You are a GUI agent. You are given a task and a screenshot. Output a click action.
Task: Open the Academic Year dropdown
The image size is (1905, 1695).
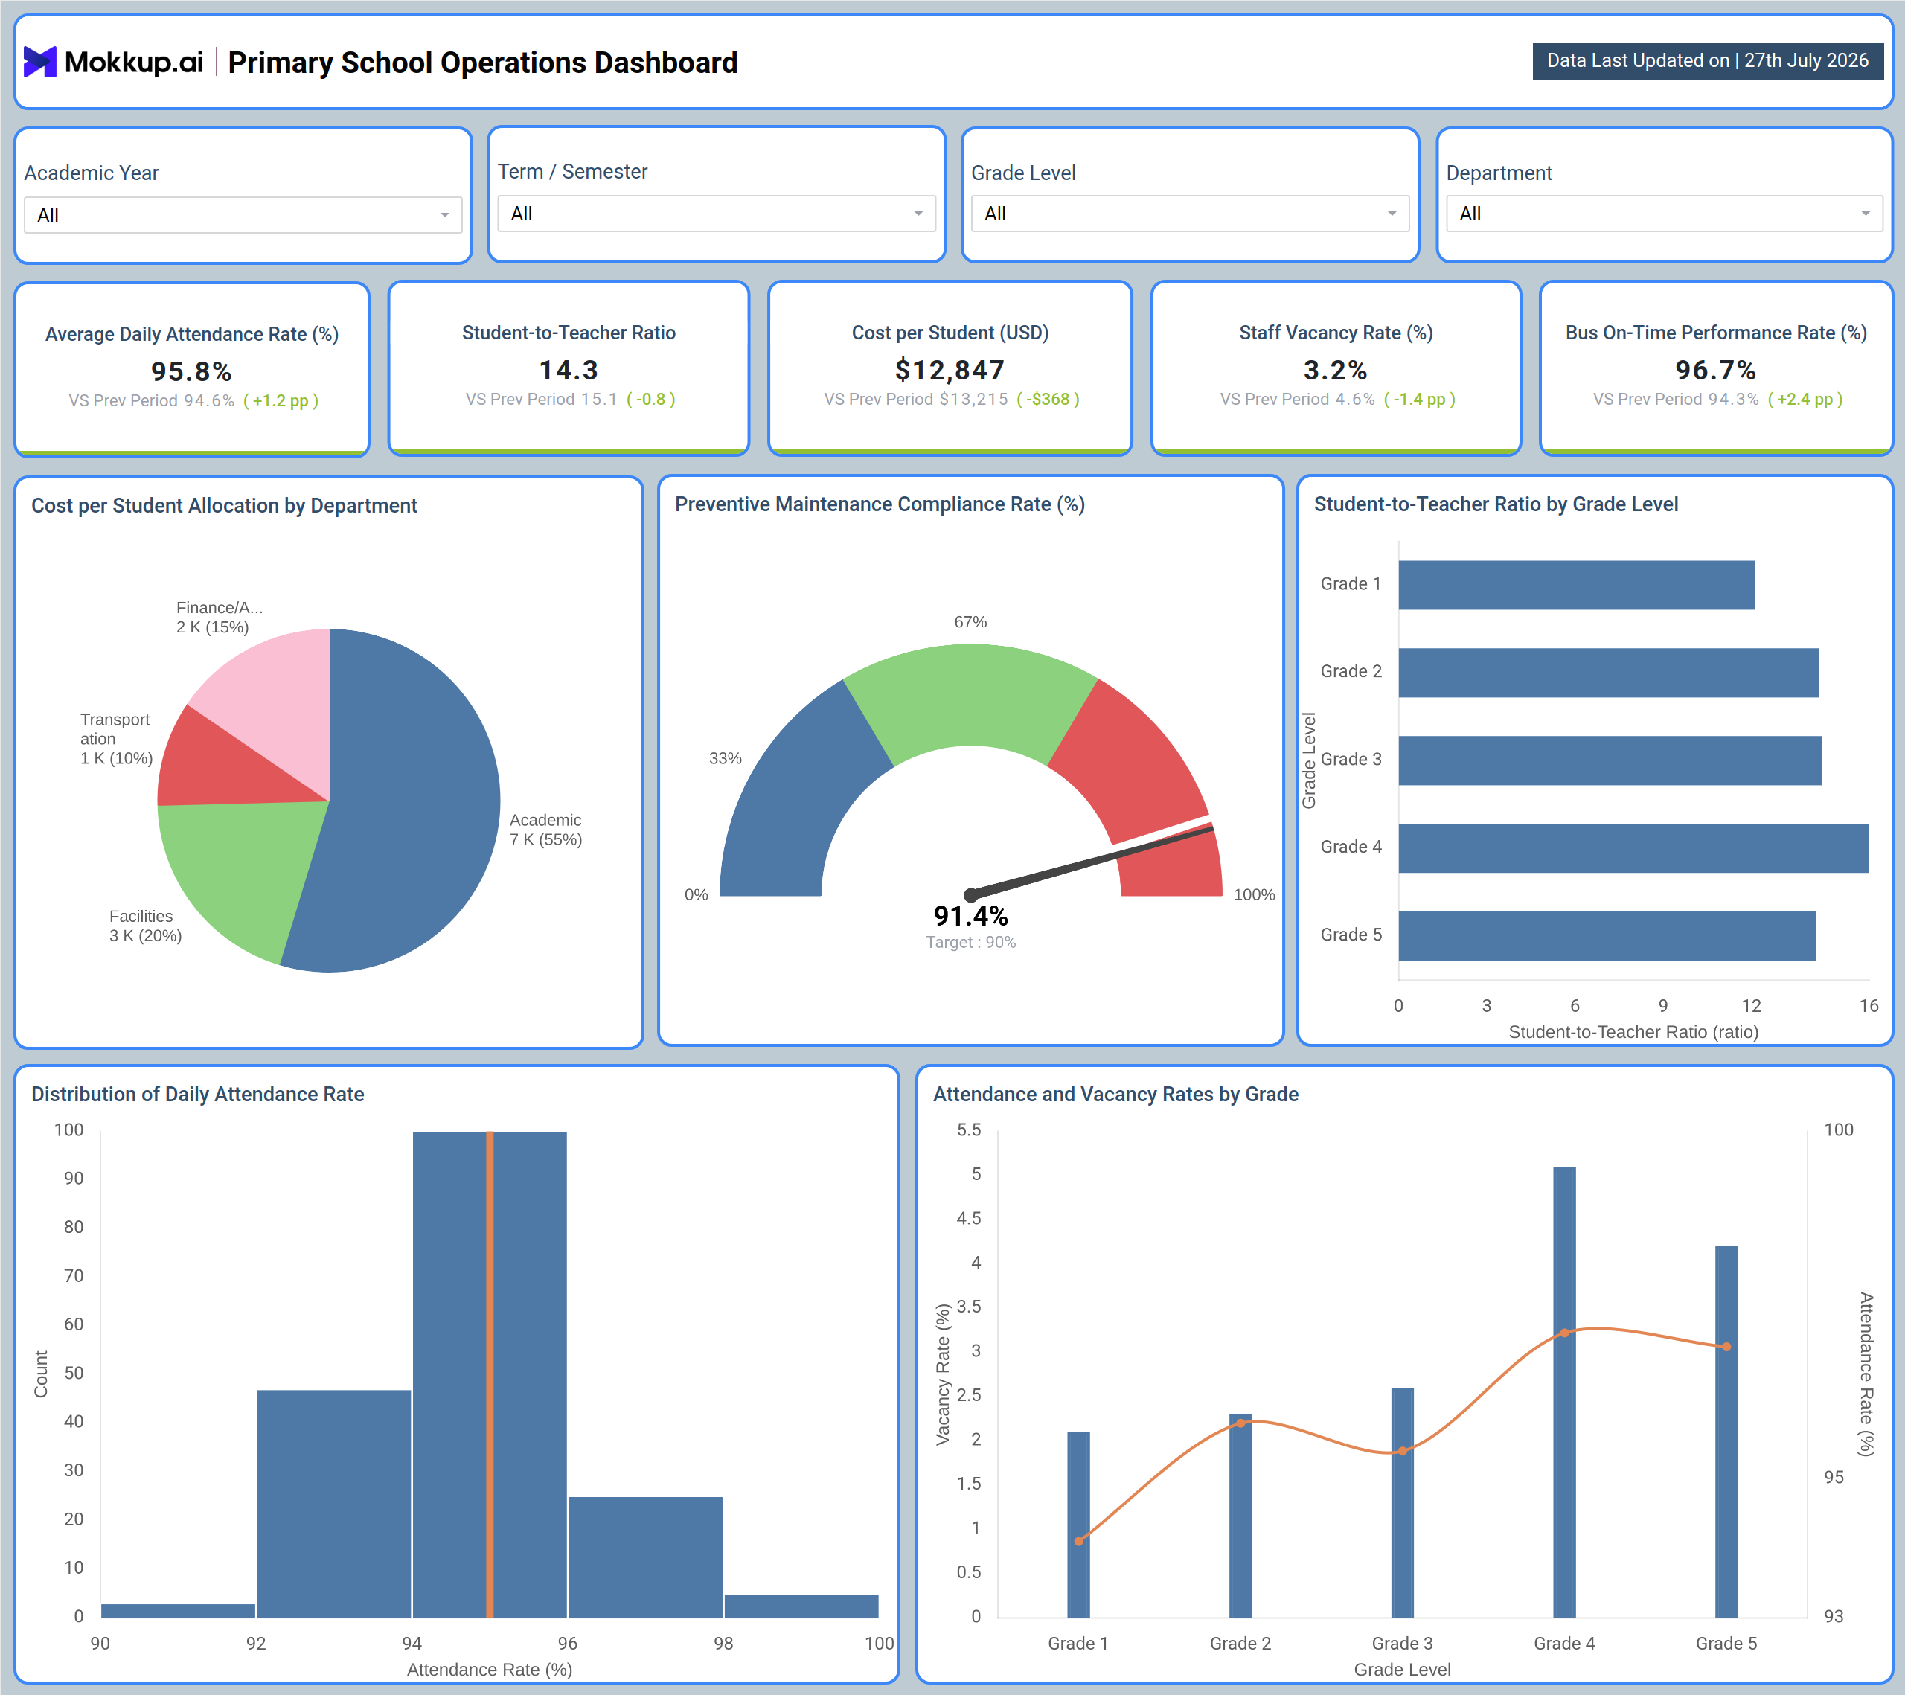point(243,215)
